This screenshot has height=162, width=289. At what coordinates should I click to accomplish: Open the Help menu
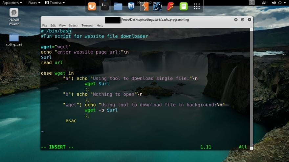coord(100,25)
